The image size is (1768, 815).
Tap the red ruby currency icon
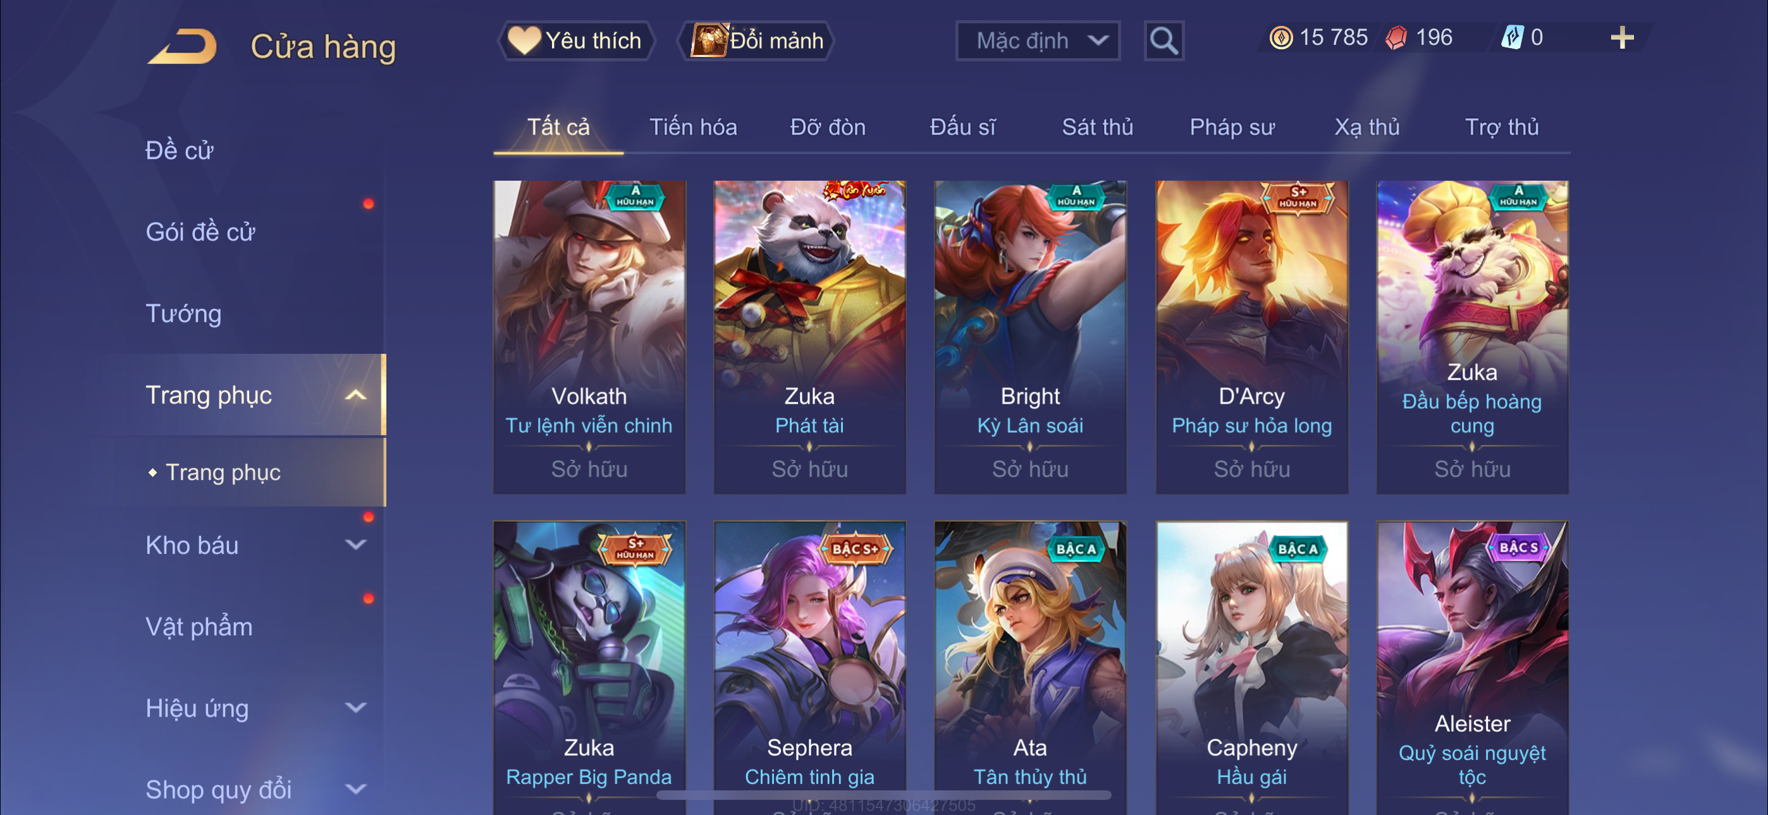pyautogui.click(x=1397, y=38)
